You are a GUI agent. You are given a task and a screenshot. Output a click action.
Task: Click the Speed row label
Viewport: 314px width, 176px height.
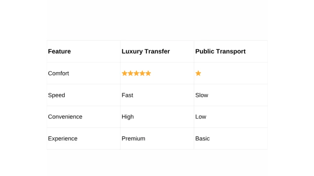57,95
